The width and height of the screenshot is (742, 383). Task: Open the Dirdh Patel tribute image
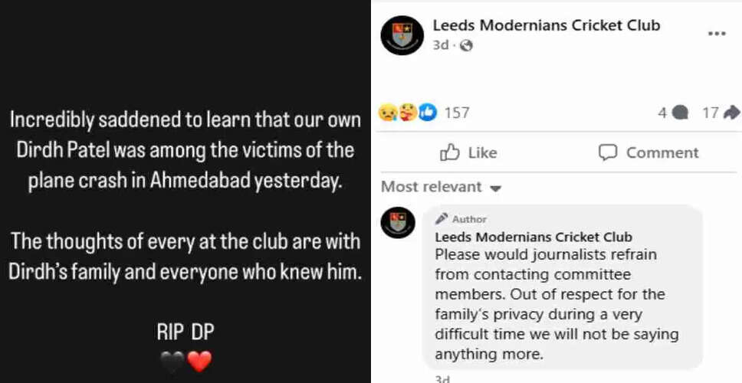coord(185,191)
